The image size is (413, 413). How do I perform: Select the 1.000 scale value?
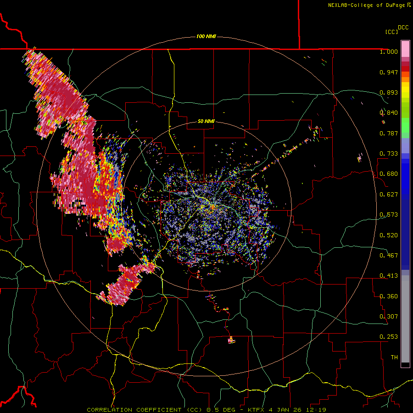(389, 51)
